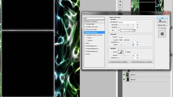Open the tool presets wrench icon
This screenshot has height=97, width=173.
tap(120, 10)
